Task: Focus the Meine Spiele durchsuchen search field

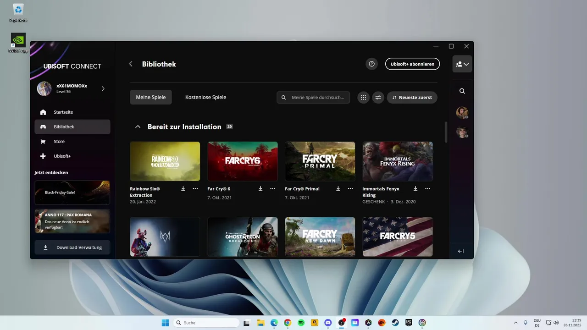Action: (x=313, y=97)
